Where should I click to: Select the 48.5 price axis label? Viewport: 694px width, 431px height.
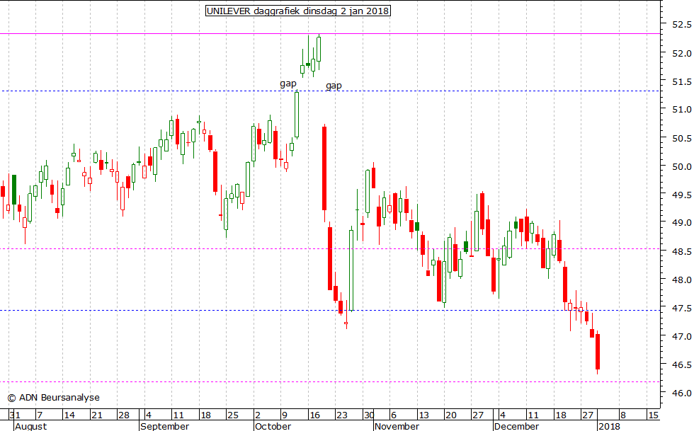[681, 251]
